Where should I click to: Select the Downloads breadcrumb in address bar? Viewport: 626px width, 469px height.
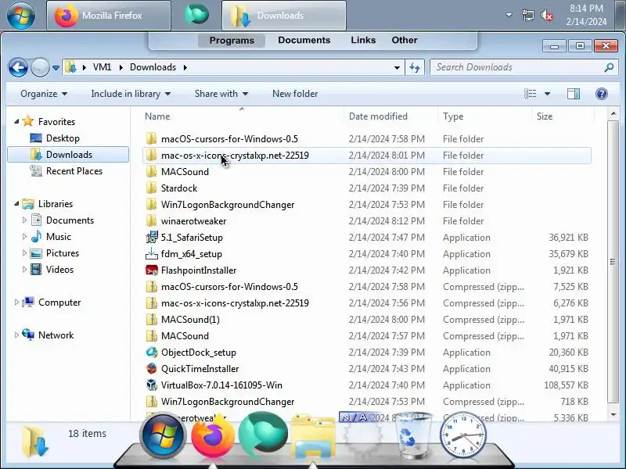[153, 67]
